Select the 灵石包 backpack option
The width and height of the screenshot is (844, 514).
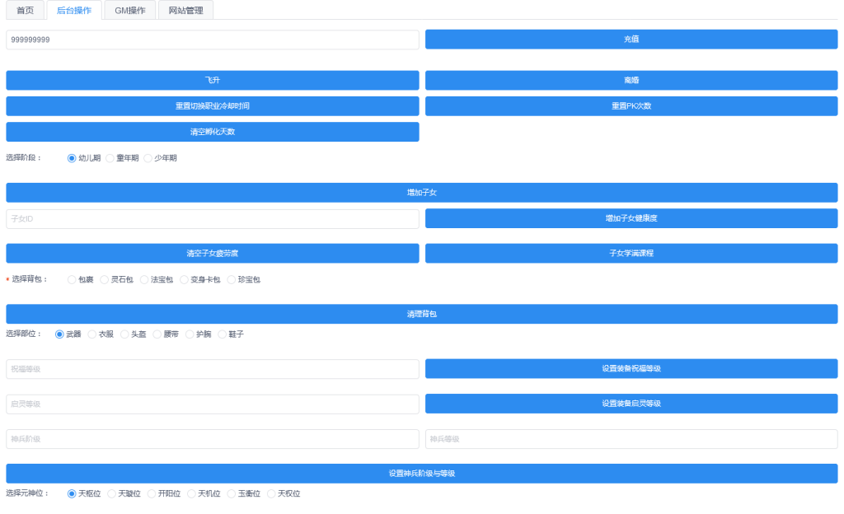coord(105,280)
